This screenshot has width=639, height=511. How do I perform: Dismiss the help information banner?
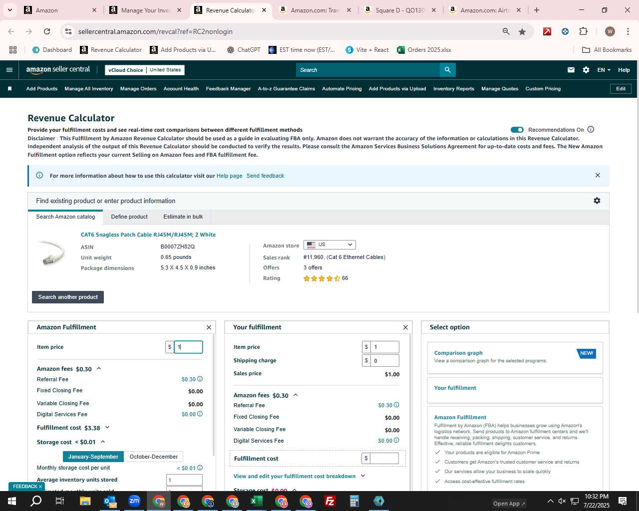pos(598,175)
